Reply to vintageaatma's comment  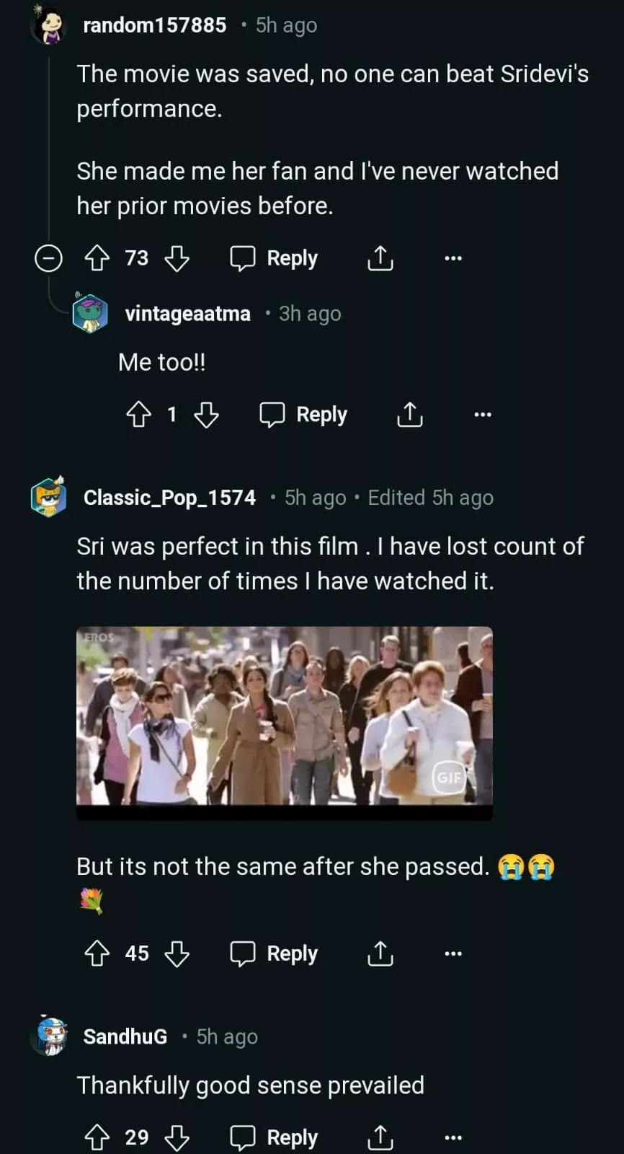click(x=303, y=415)
